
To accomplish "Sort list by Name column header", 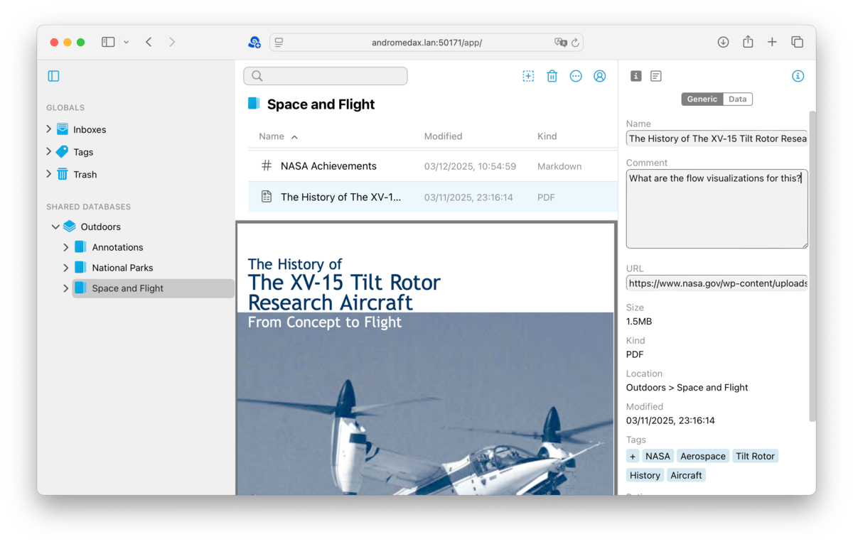I will tap(272, 136).
